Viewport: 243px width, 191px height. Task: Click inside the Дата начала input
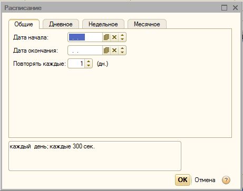(85, 37)
